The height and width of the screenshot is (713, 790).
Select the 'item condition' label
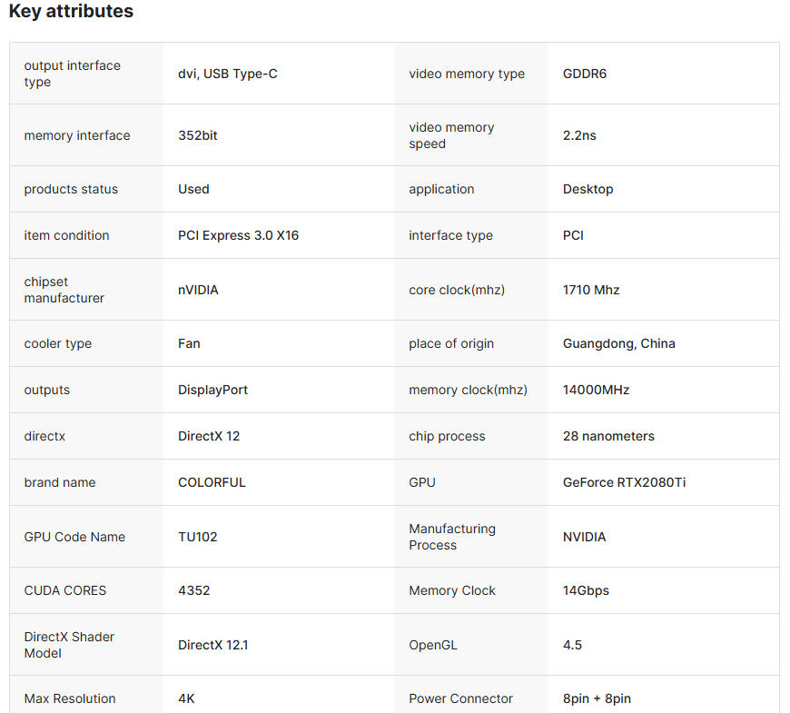pyautogui.click(x=66, y=235)
